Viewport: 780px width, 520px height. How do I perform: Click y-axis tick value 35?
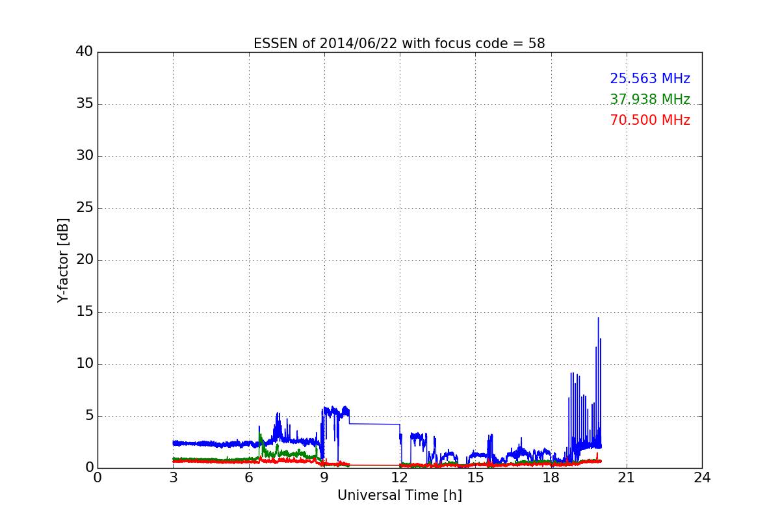coord(84,104)
